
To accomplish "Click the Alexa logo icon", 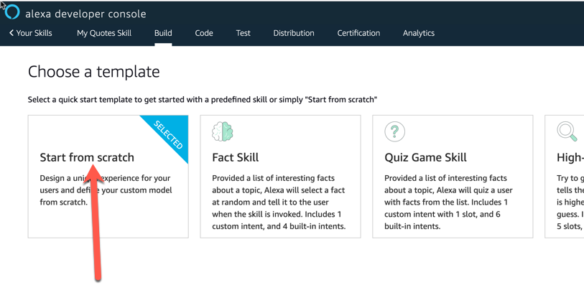I will pyautogui.click(x=12, y=12).
